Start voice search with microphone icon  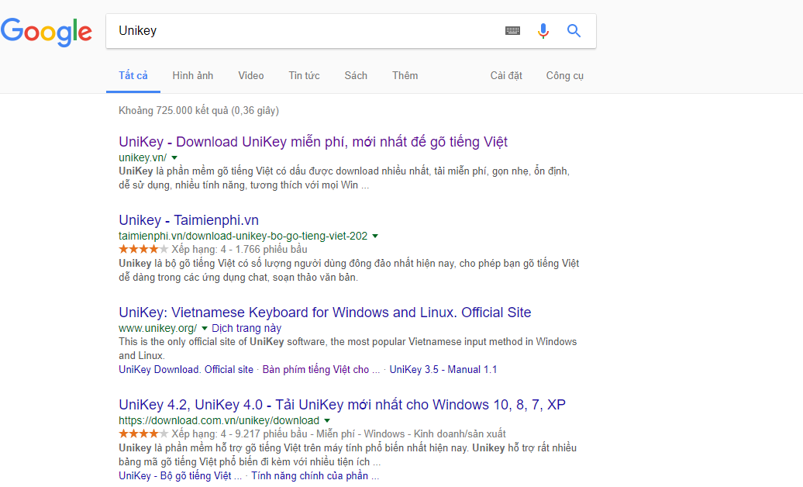543,31
